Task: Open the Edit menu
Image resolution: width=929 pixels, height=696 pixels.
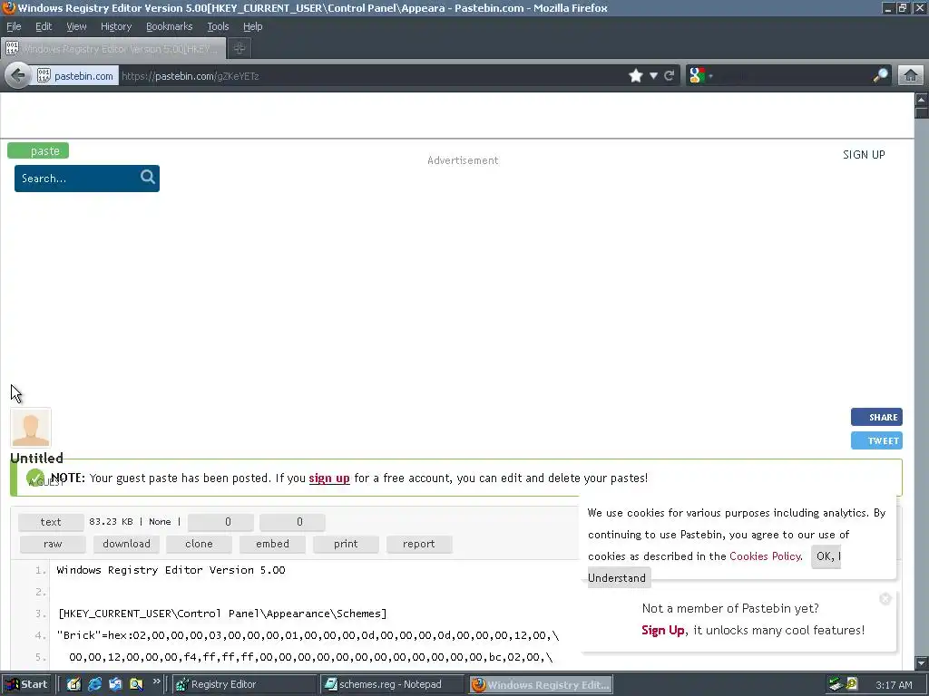Action: 44,26
